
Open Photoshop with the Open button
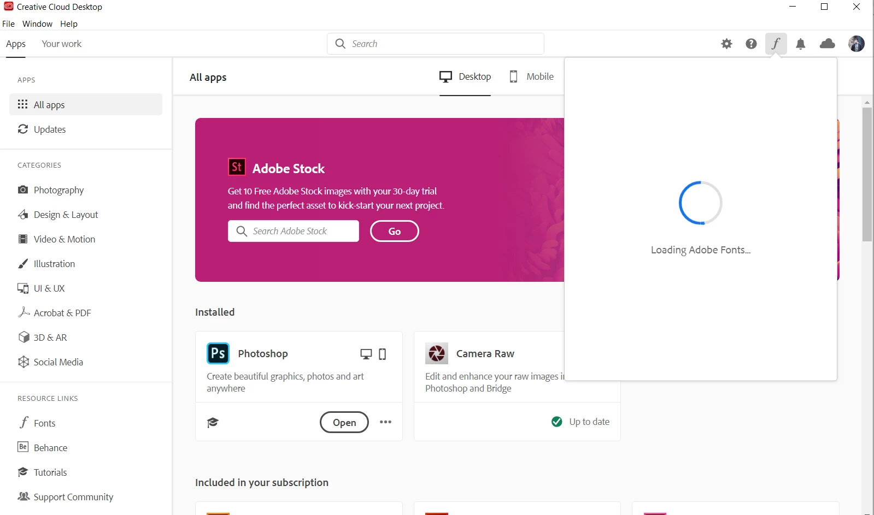[344, 422]
